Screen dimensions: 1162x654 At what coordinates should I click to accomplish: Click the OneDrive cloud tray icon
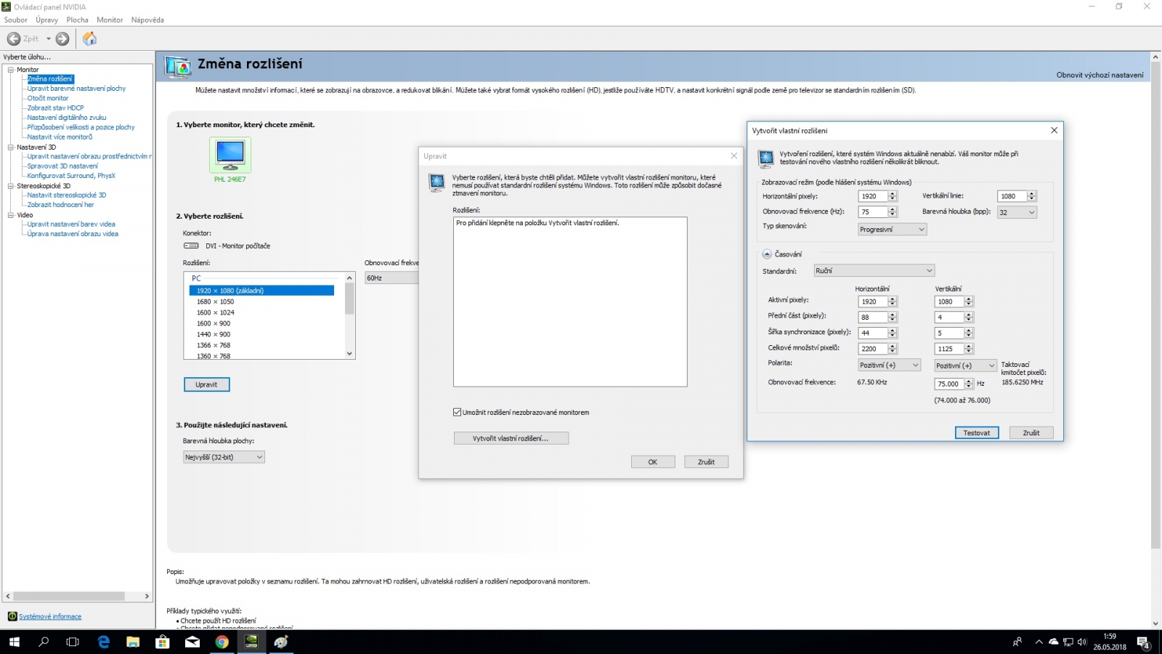(x=1053, y=642)
